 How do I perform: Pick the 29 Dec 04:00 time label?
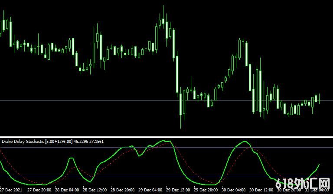pyautogui.click(x=150, y=190)
